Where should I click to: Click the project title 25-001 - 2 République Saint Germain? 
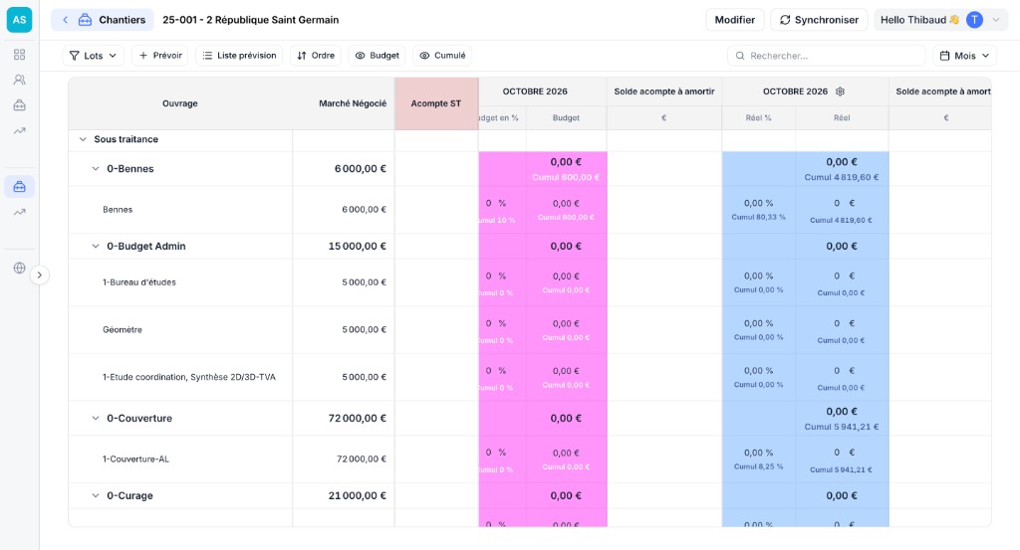[x=250, y=20]
